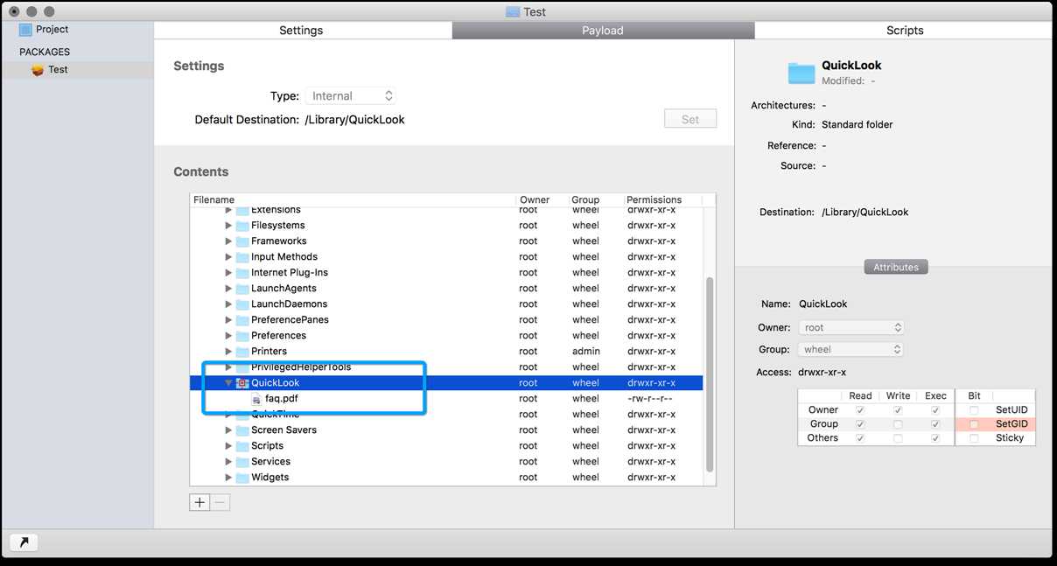1057x566 pixels.
Task: Click the arrow button at bottom left
Action: coord(24,542)
